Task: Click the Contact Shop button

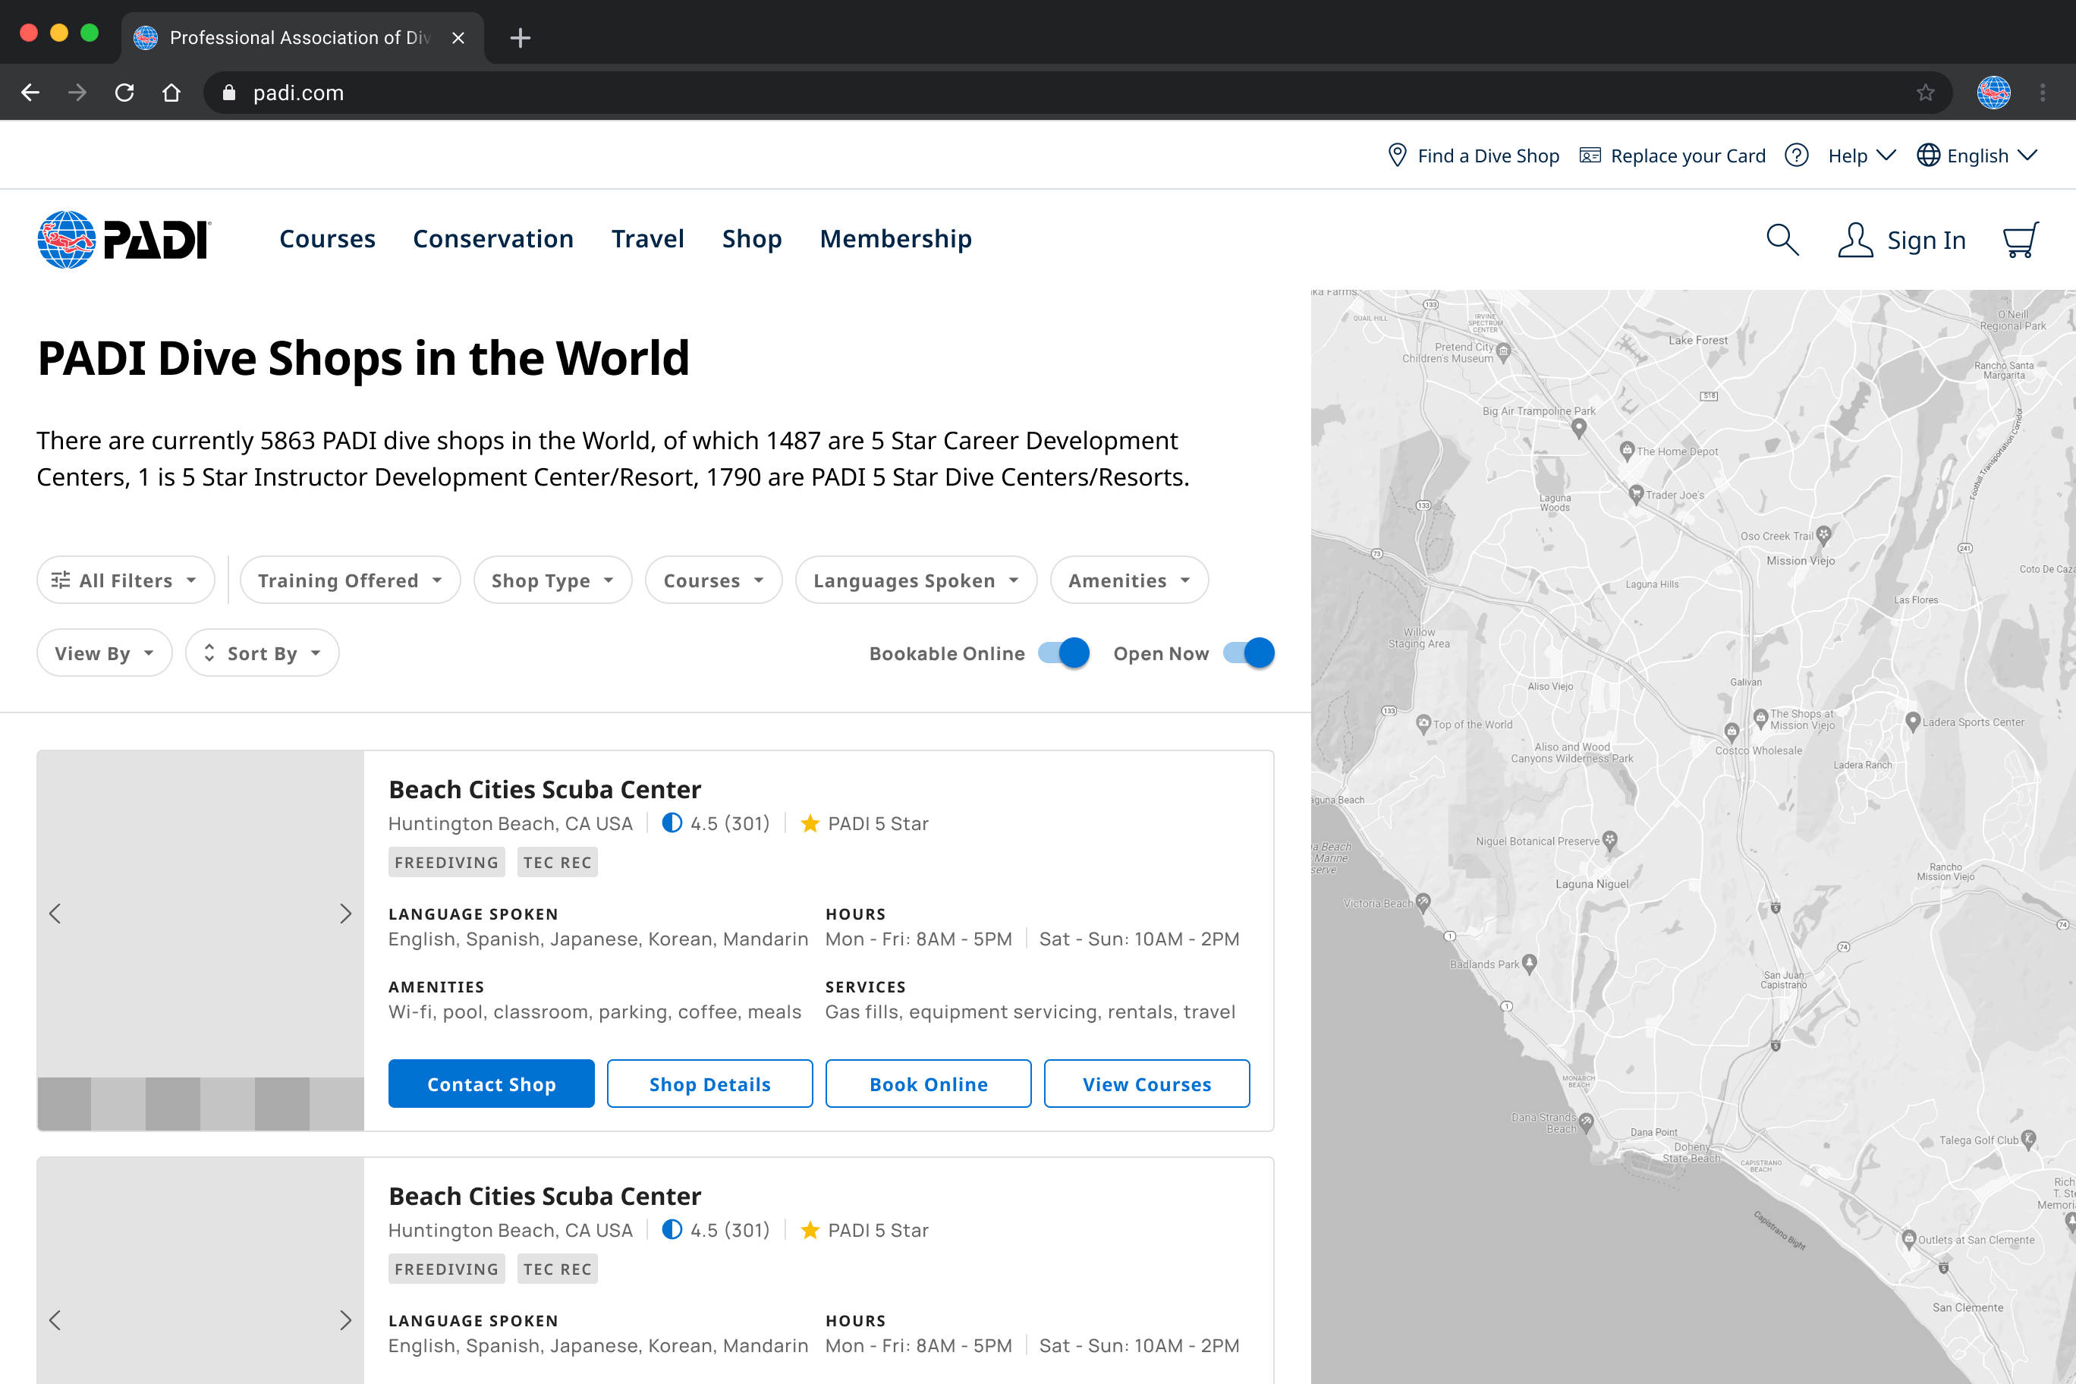Action: click(491, 1083)
